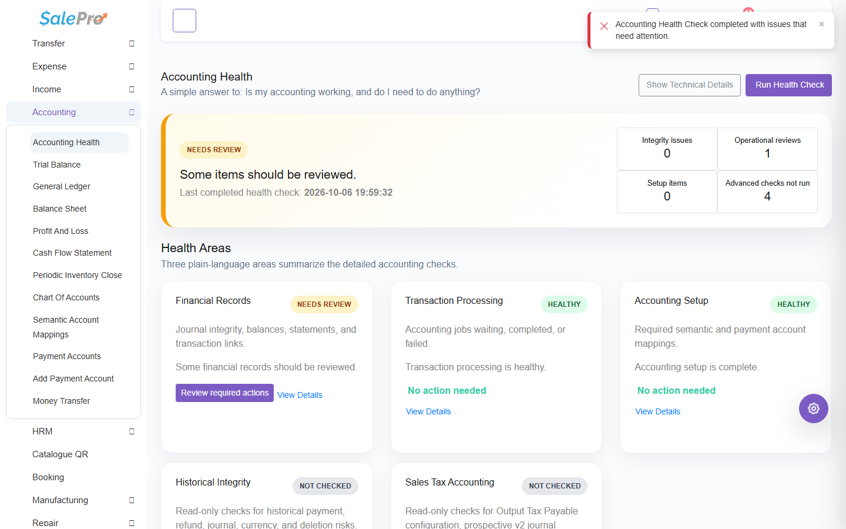
Task: Click the square outlined button in top bar
Action: click(184, 21)
